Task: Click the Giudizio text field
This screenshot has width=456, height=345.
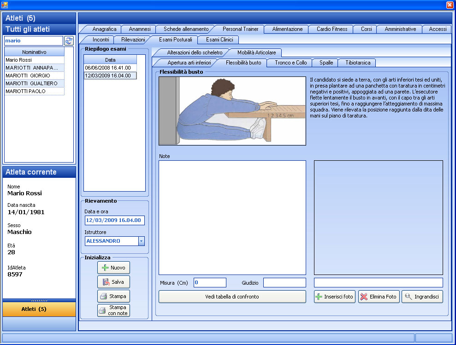Action: tap(284, 282)
